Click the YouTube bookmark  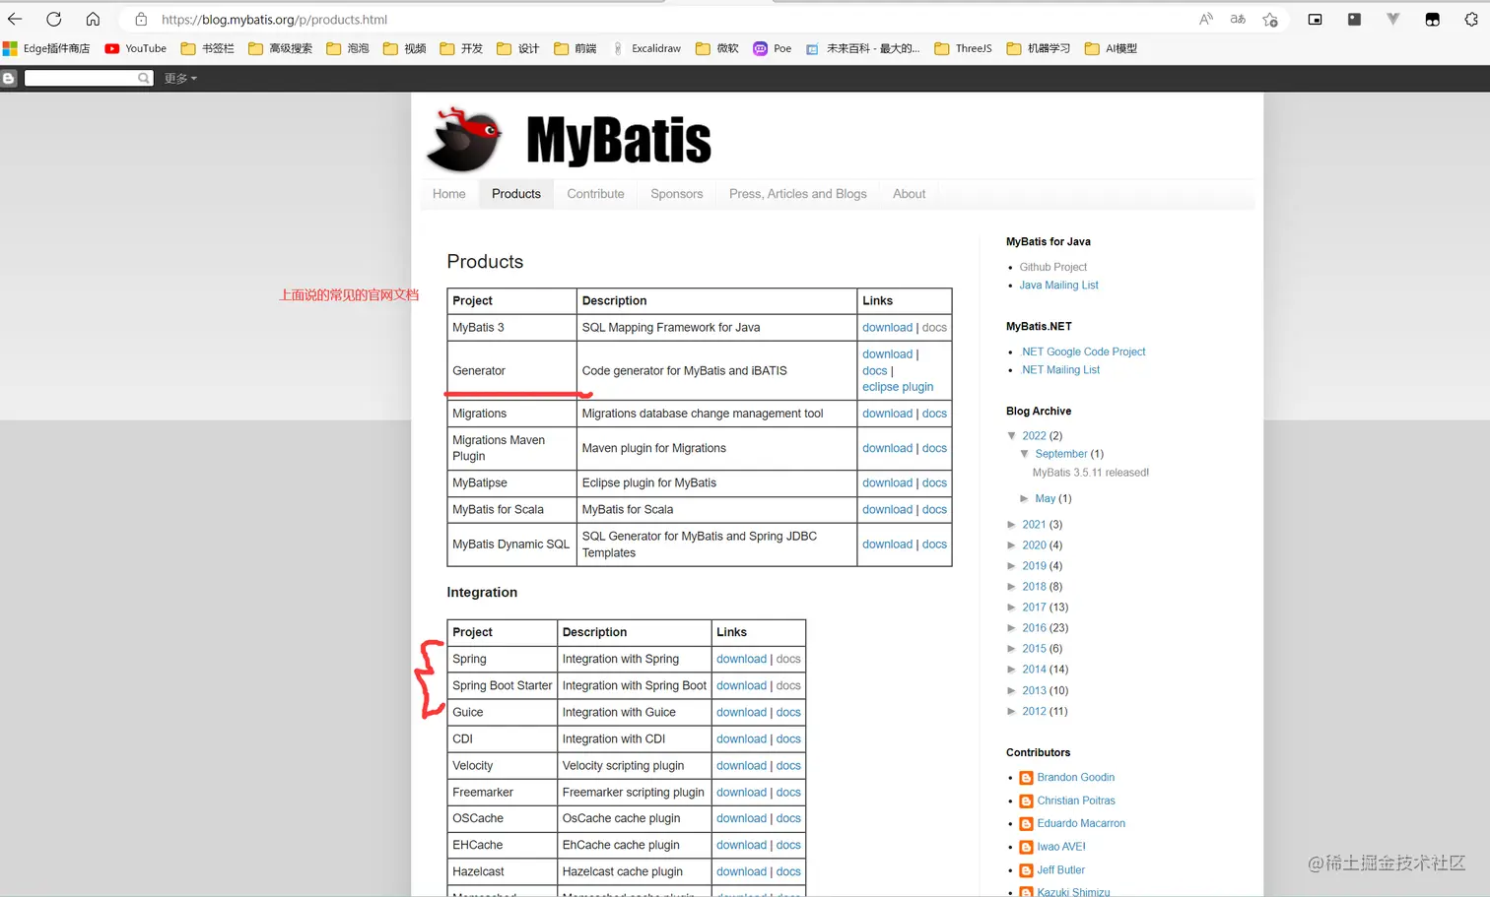tap(136, 48)
